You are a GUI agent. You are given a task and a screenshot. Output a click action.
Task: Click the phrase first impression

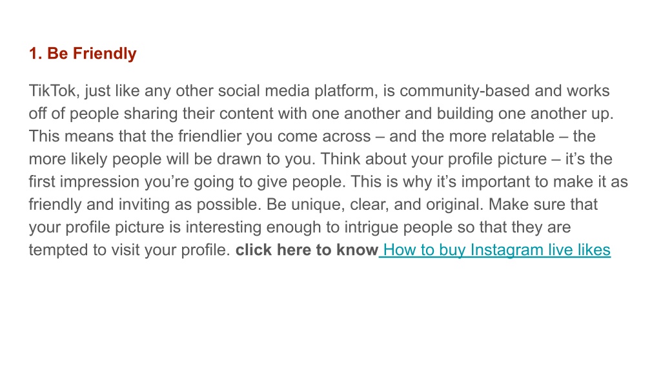[84, 181]
